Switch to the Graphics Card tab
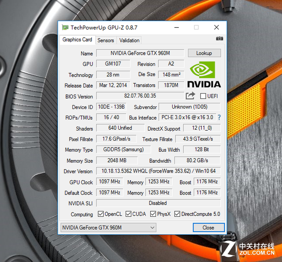 [77, 40]
